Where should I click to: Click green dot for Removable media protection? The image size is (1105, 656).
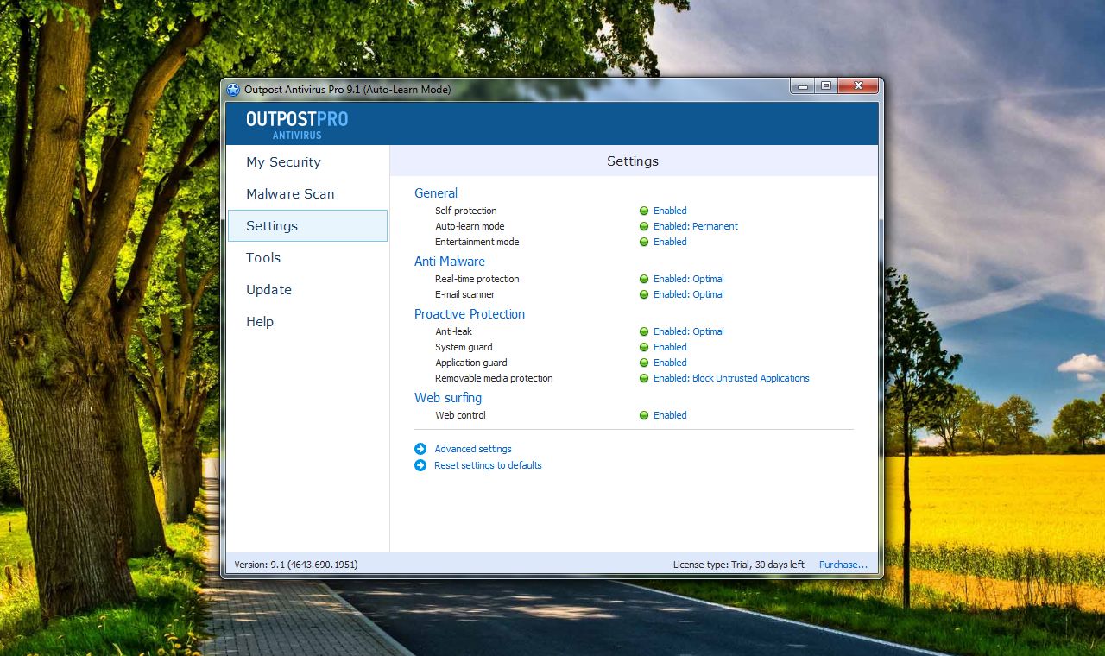click(x=644, y=378)
